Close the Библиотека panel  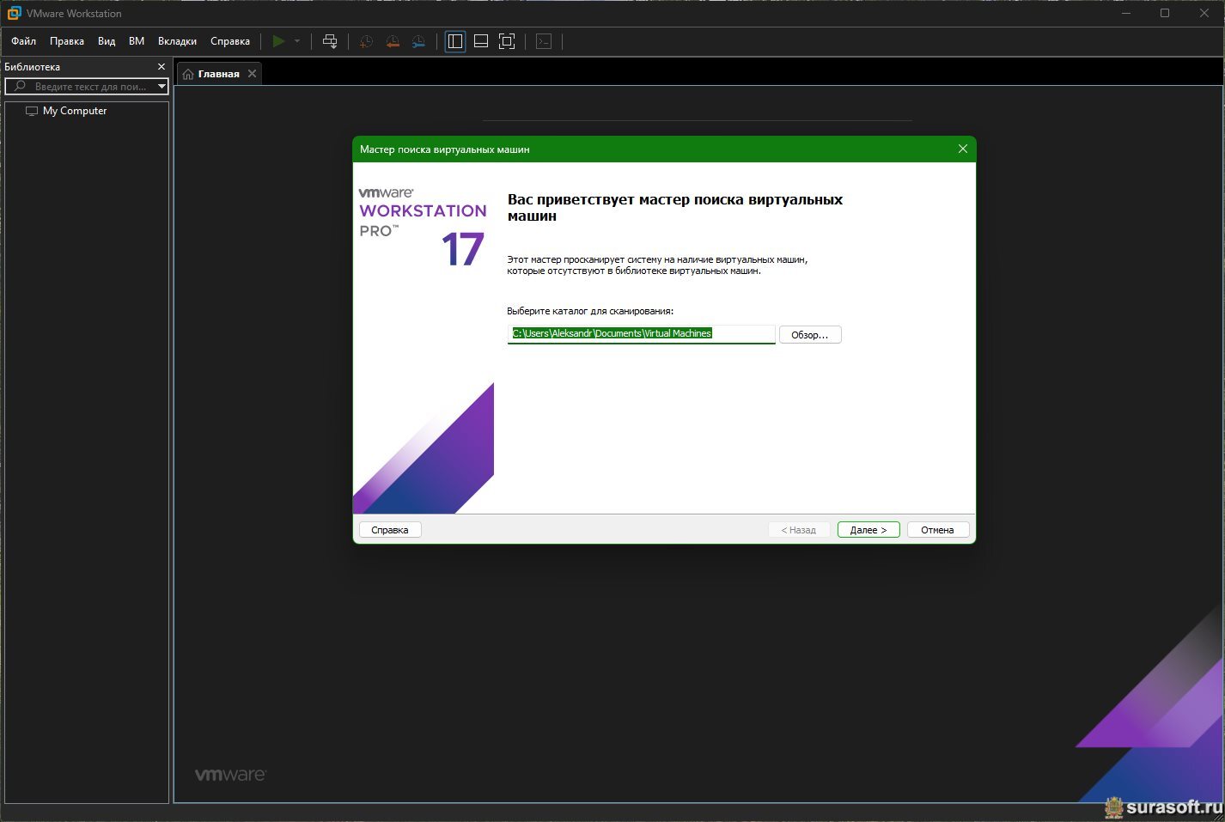tap(161, 67)
